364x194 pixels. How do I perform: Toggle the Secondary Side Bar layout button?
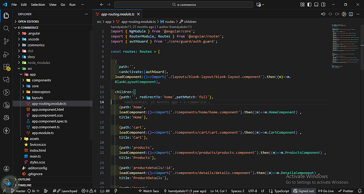coord(323,5)
